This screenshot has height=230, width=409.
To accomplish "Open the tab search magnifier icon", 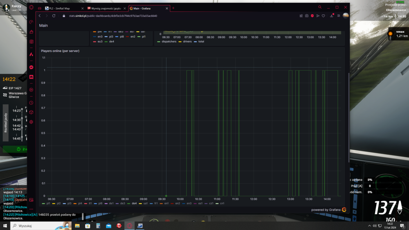I will 320,7.
